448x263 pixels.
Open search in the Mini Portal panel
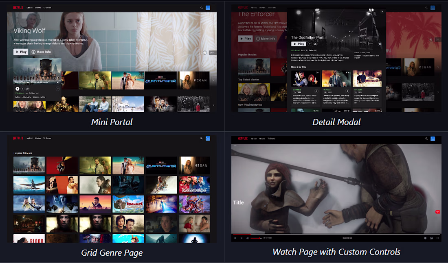[202, 8]
